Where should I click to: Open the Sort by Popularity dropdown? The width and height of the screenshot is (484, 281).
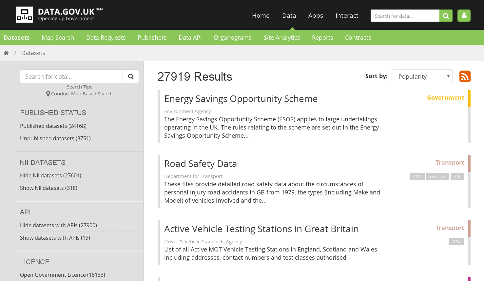422,76
